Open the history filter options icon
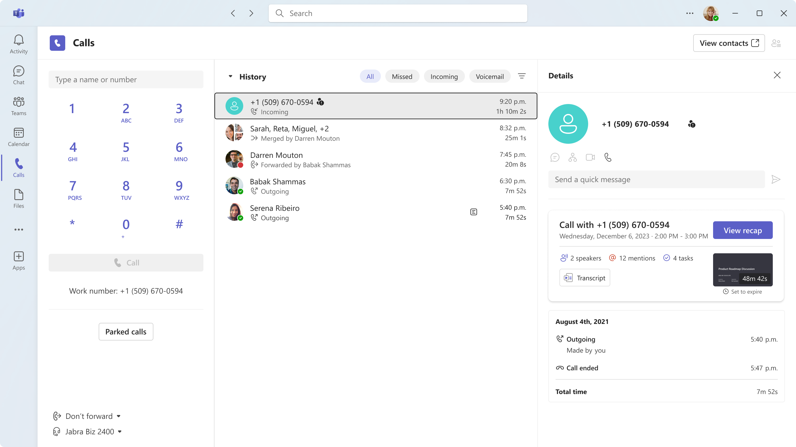 coord(522,76)
